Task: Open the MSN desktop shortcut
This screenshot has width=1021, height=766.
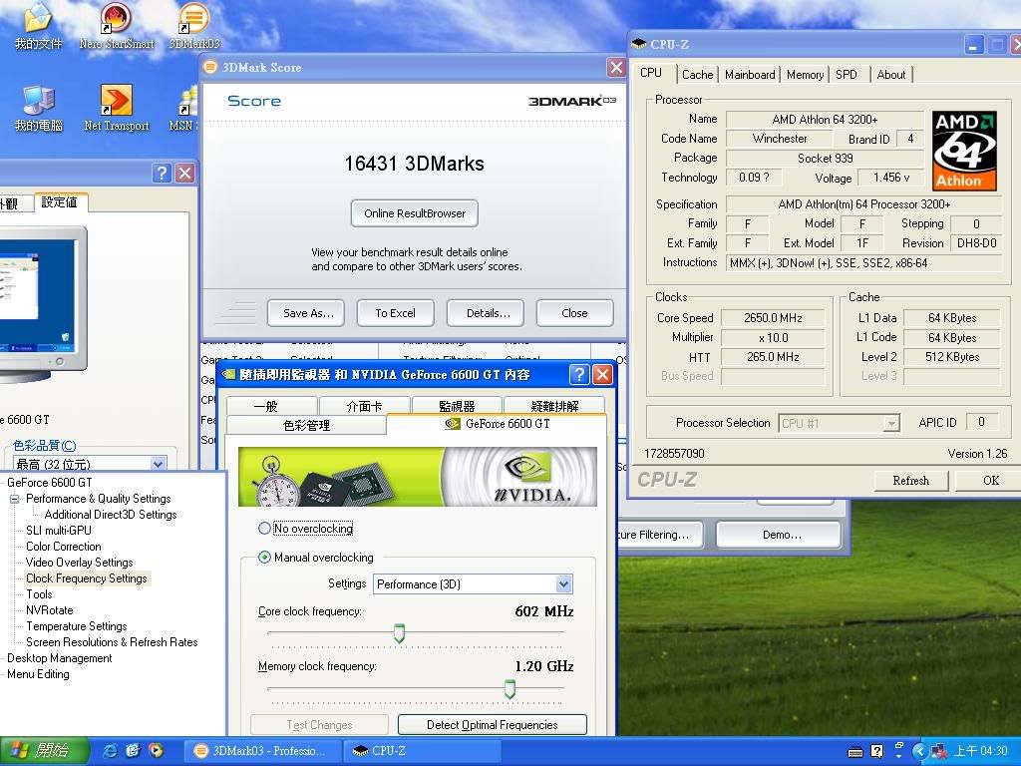Action: 184,108
